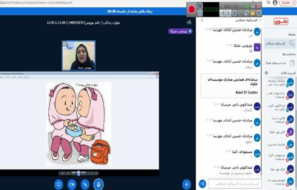Toggle microphone capture in the recorder toolbar
297x190 pixels.
coord(228,13)
